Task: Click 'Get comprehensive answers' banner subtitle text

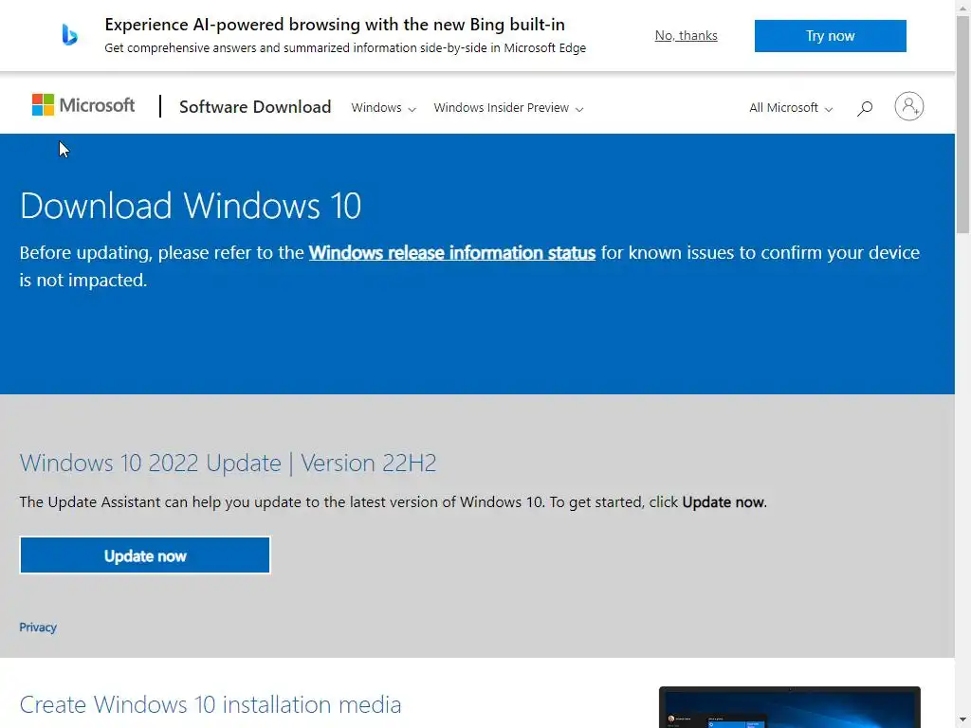Action: click(x=345, y=47)
